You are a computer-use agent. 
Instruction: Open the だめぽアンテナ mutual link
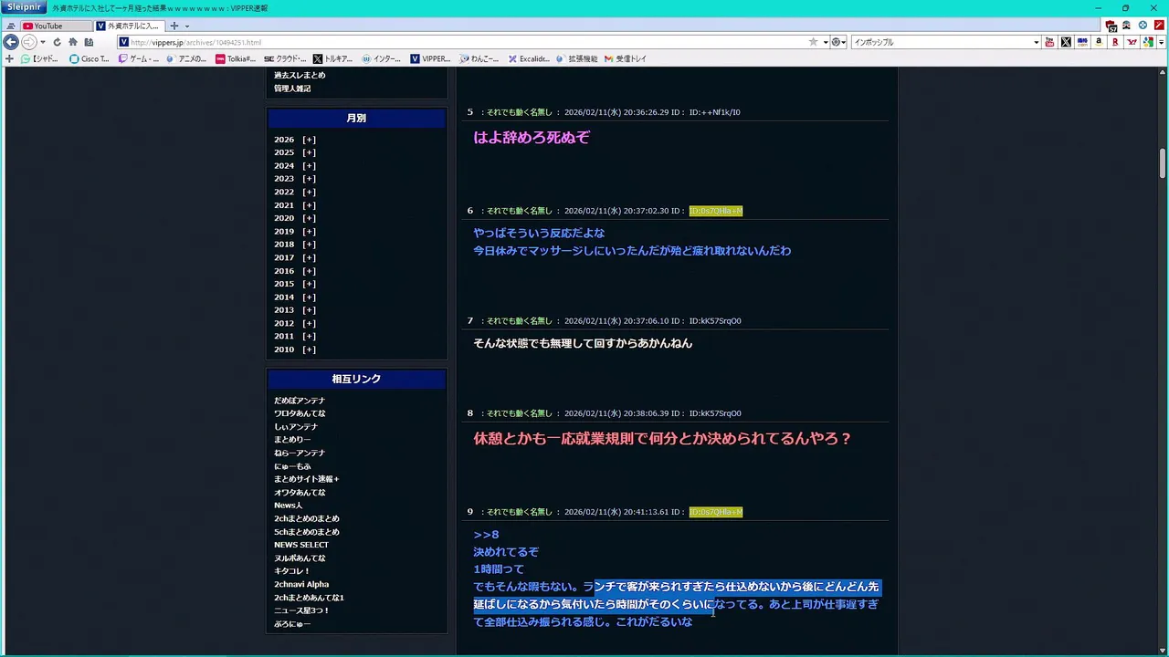[x=300, y=401]
